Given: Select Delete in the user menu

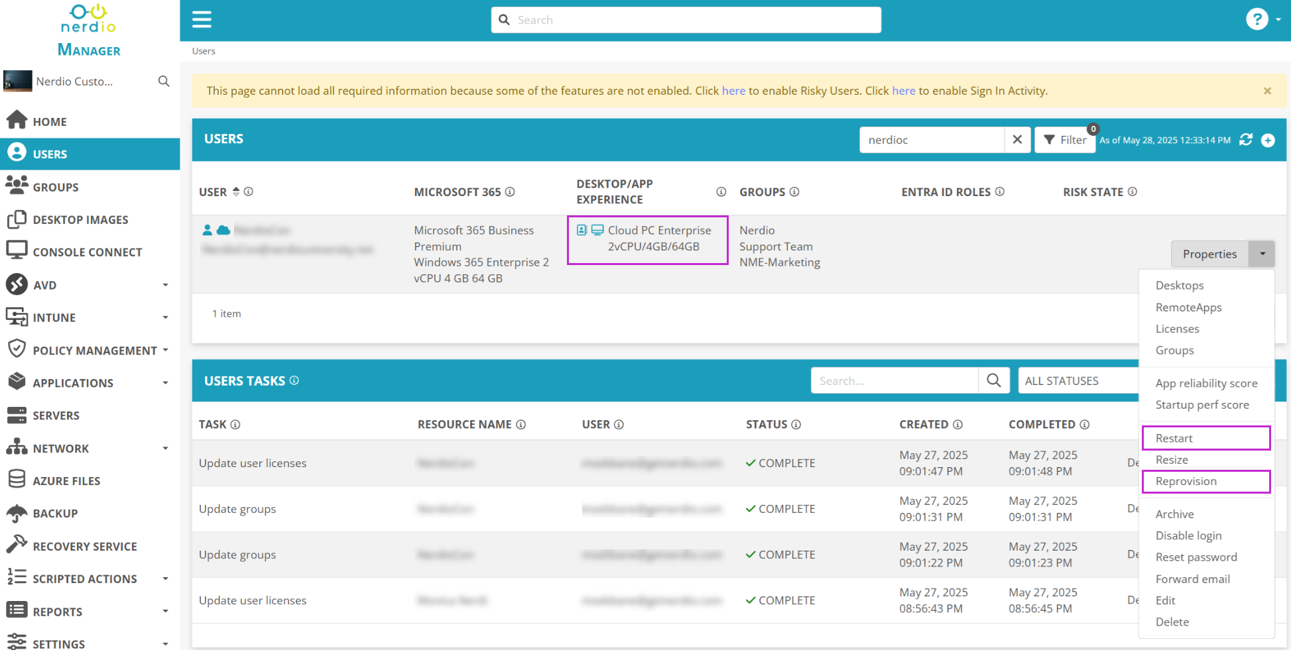Looking at the screenshot, I should coord(1172,622).
